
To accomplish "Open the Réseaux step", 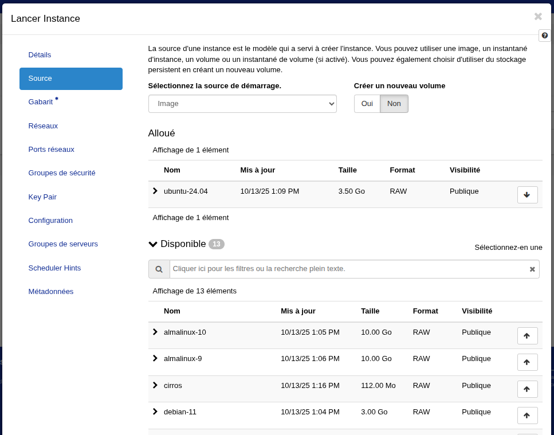I will [43, 126].
